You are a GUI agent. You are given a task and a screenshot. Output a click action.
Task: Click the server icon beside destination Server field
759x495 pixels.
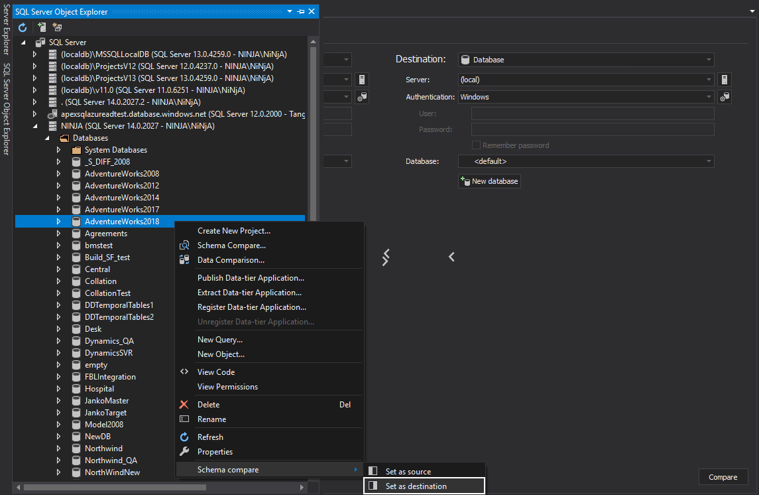tap(725, 80)
